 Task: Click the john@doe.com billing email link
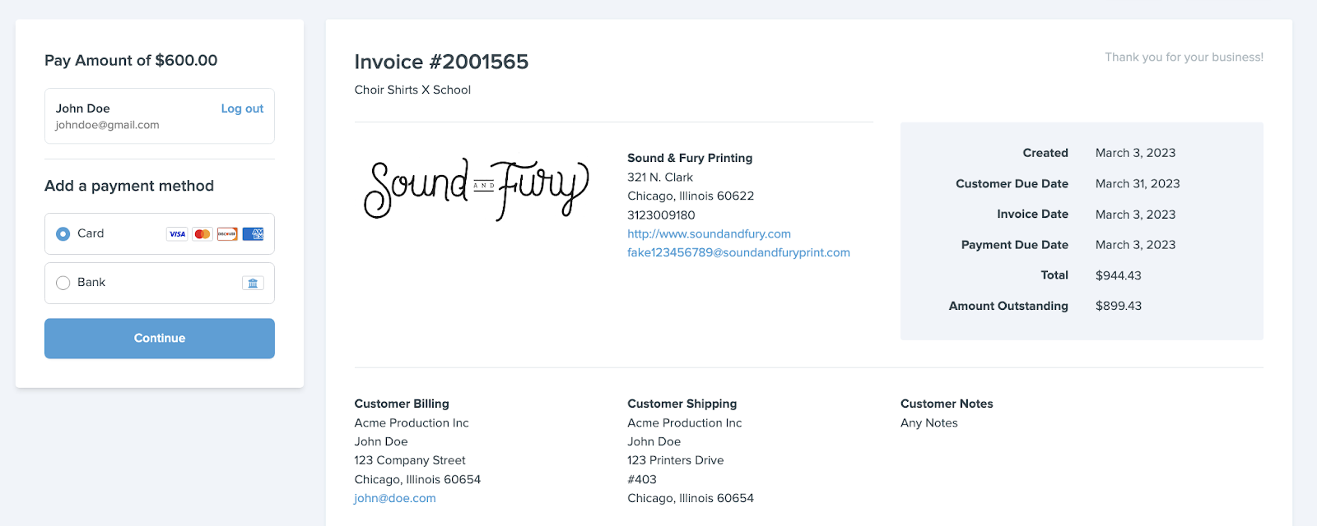(395, 499)
